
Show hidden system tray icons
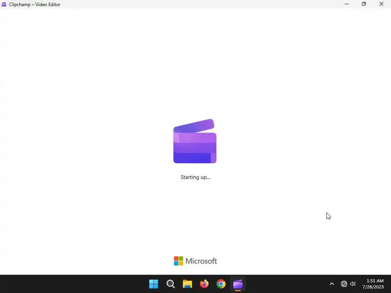tap(332, 284)
